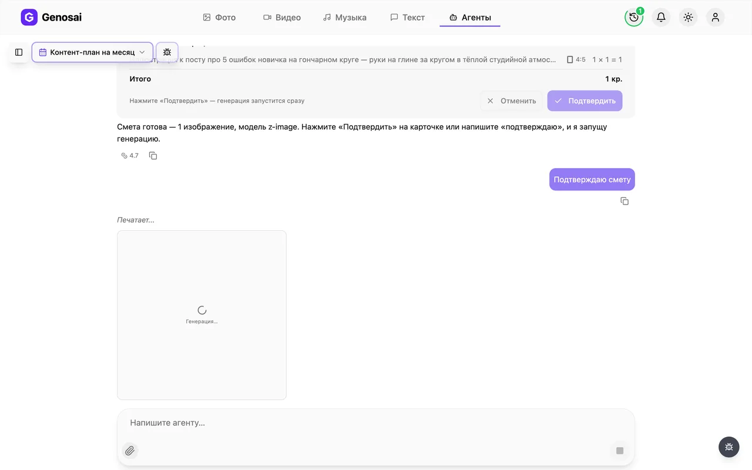Click the 'Подтверждаю смету' message bubble

point(592,179)
